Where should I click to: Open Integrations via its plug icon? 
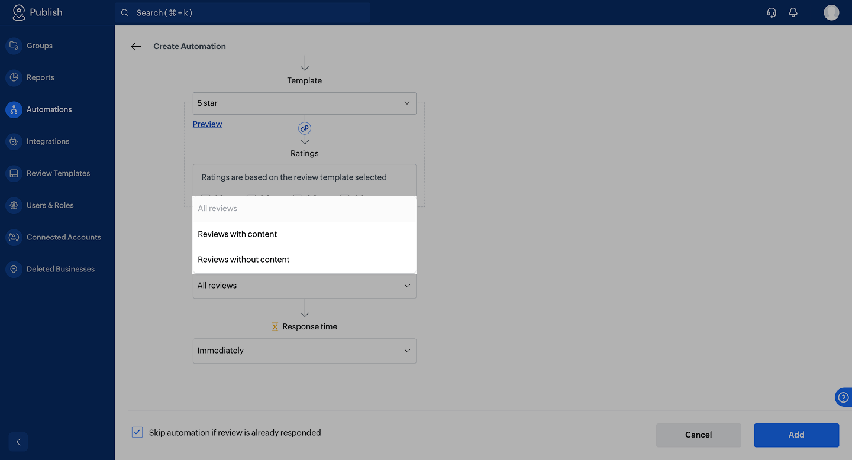(x=14, y=141)
